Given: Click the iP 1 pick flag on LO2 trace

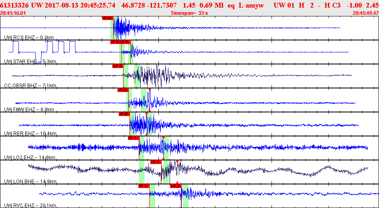Looking at the screenshot, I should [x=133, y=138].
